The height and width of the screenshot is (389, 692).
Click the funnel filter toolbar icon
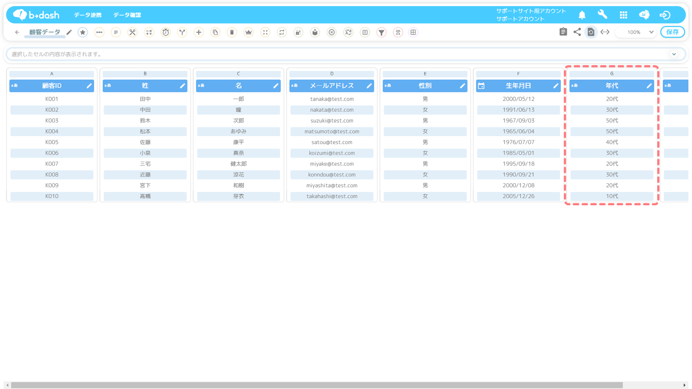click(382, 32)
